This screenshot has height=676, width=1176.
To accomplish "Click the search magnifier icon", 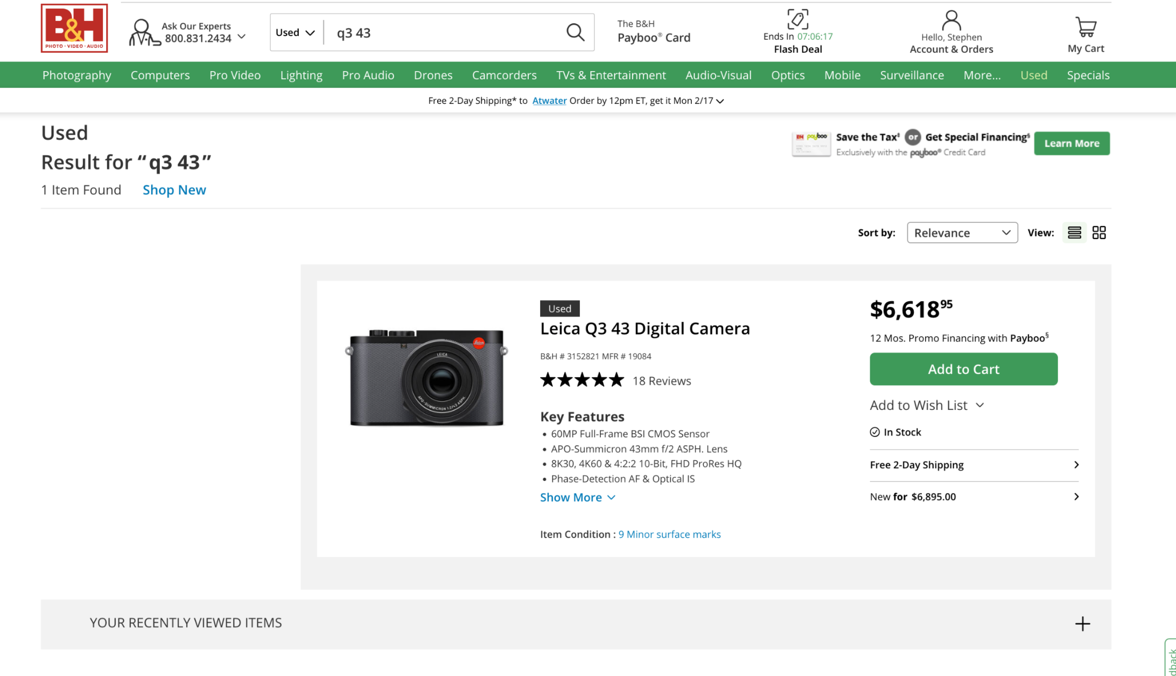I will tap(575, 32).
